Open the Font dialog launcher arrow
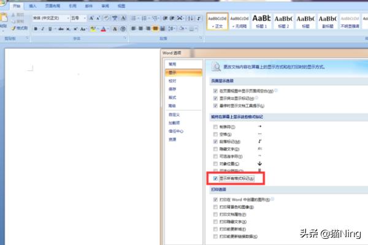The height and width of the screenshot is (245, 368). pos(125,38)
